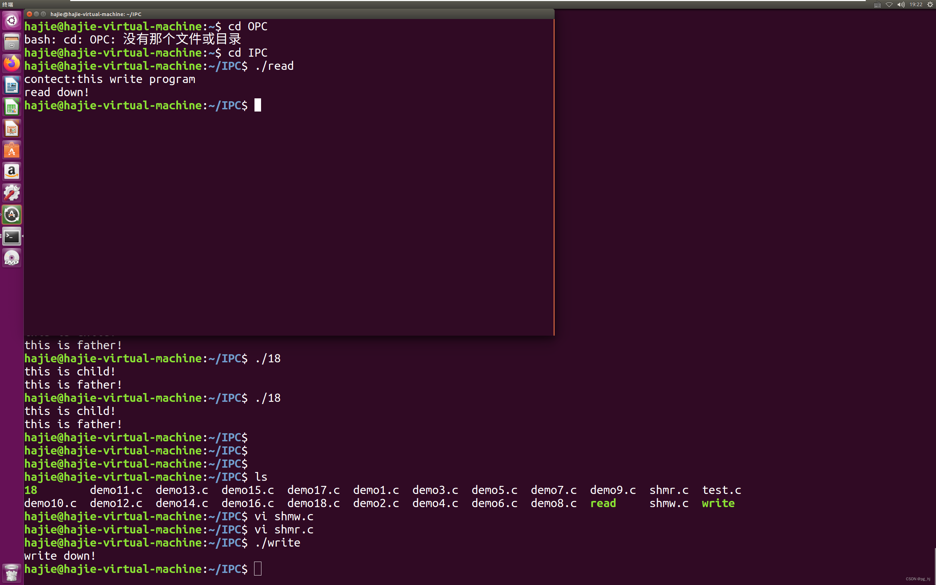Open the keyboard input method indicator

[877, 5]
